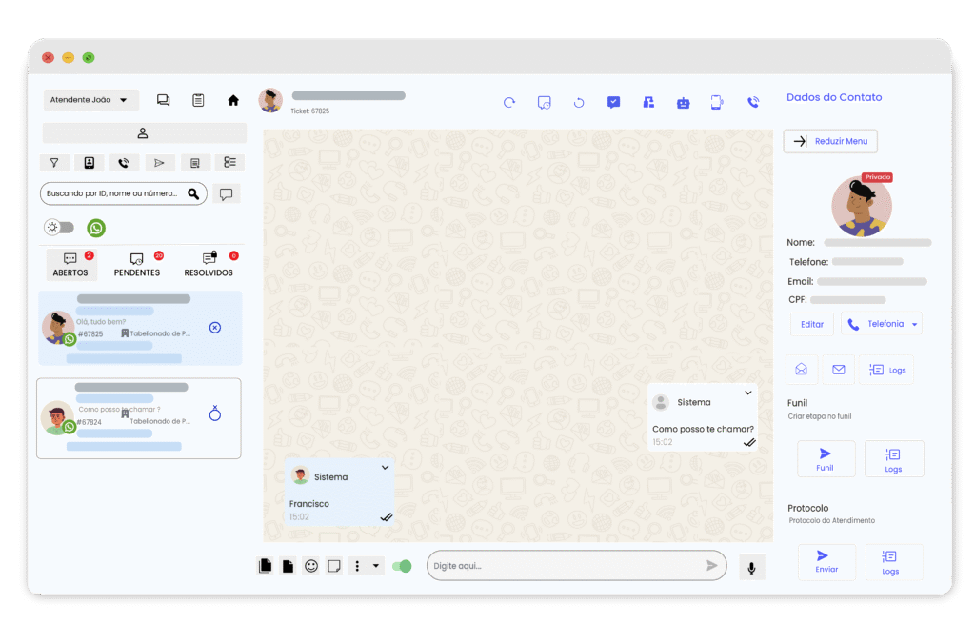
Task: Click the sticky note icon
Action: click(x=334, y=566)
